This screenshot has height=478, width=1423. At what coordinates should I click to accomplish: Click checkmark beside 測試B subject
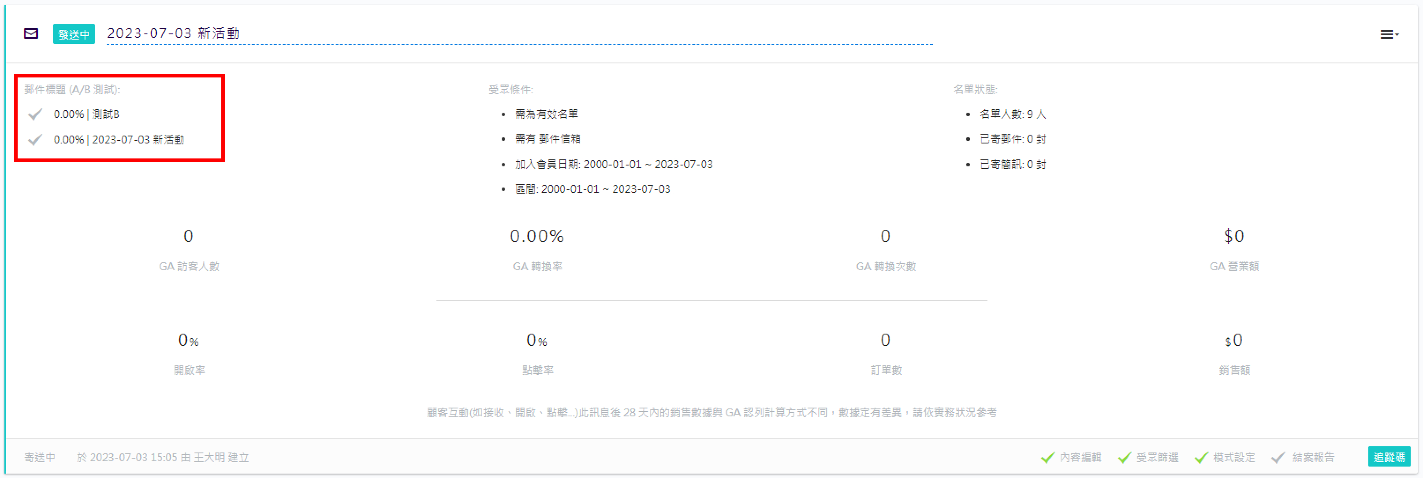click(x=35, y=114)
